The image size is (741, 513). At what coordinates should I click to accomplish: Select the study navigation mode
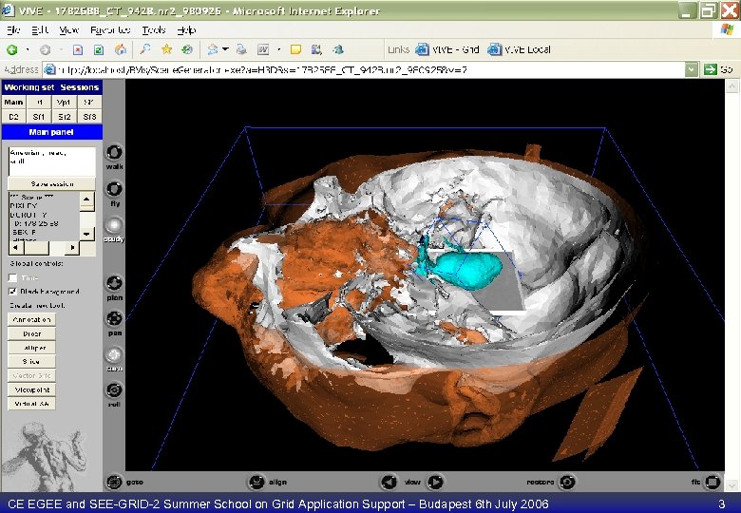click(x=114, y=225)
